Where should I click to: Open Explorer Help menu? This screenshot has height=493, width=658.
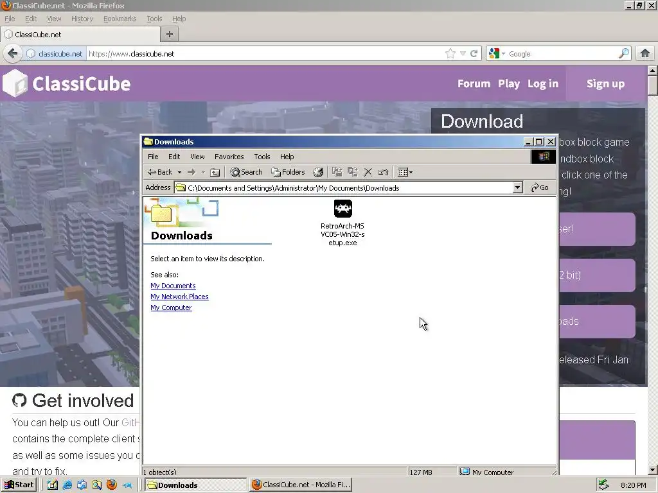click(x=287, y=157)
